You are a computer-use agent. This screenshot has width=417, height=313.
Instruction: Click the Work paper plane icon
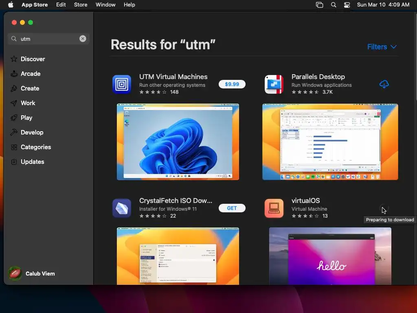[x=14, y=103]
